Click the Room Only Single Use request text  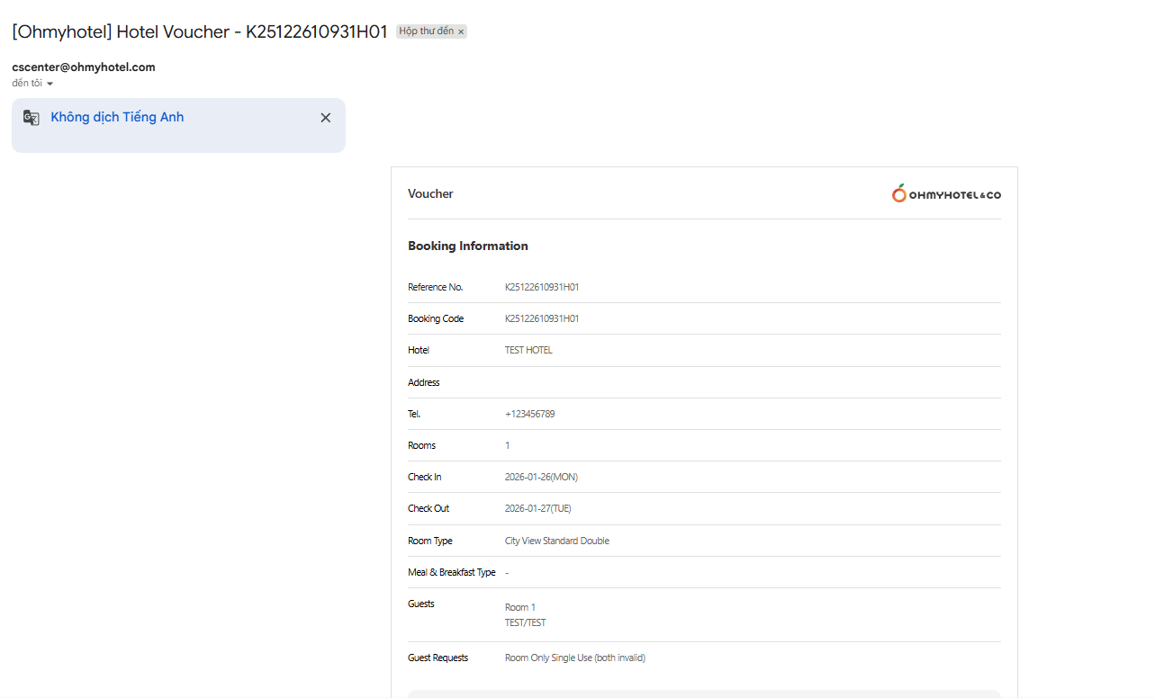(x=574, y=658)
